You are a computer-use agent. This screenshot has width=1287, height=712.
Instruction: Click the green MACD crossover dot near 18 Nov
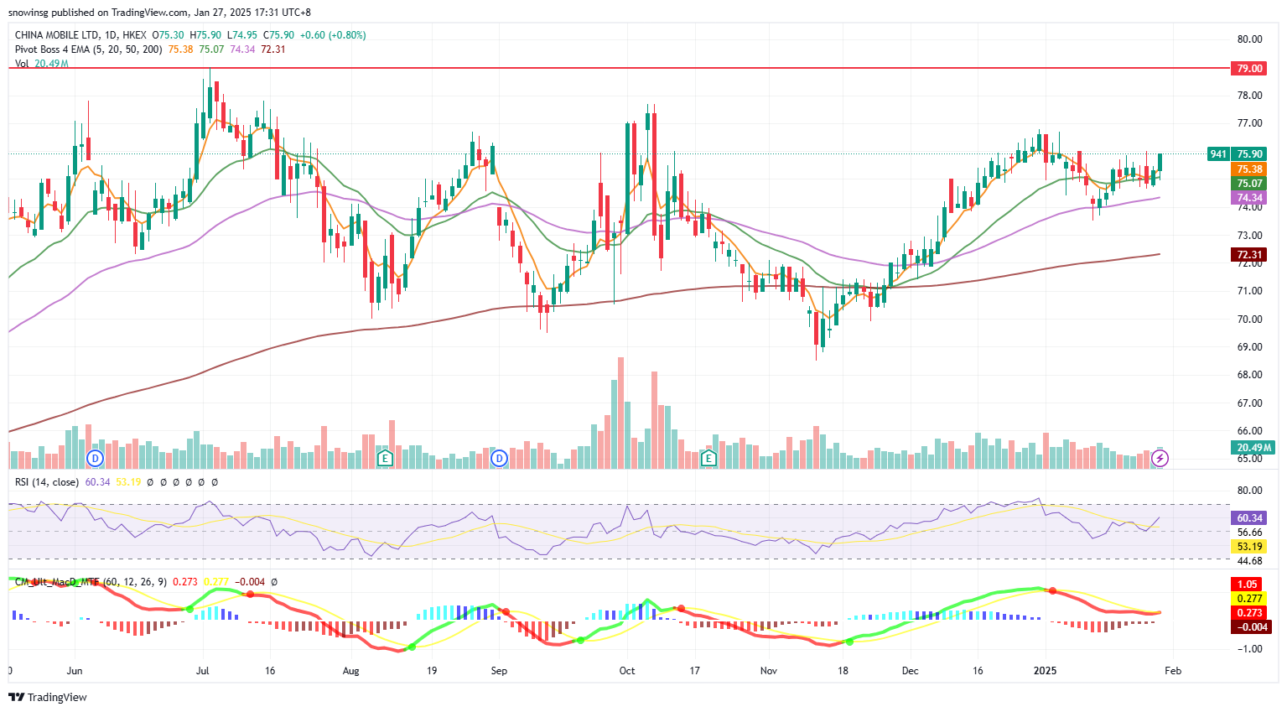[x=849, y=642]
